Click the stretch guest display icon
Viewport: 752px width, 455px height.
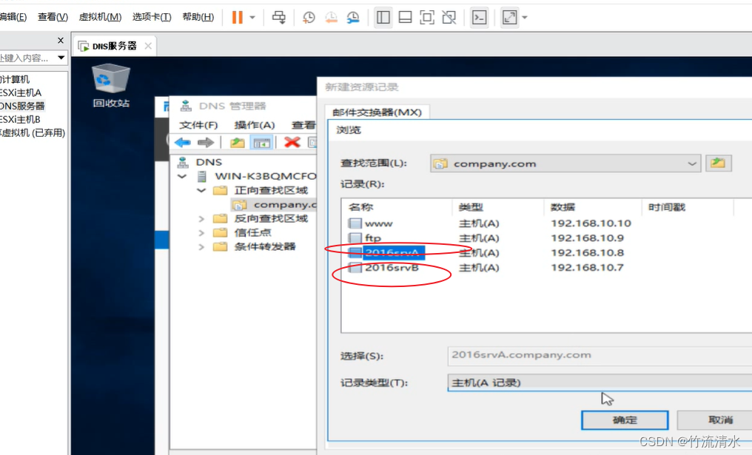click(x=509, y=18)
